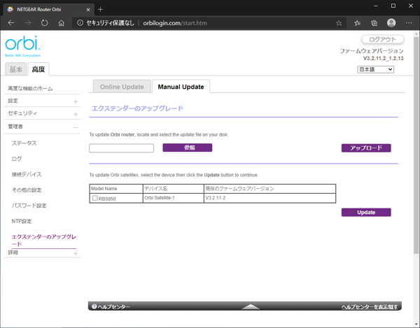420x328 pixels.
Task: Expand the 詳細 menu section
Action: (x=76, y=253)
